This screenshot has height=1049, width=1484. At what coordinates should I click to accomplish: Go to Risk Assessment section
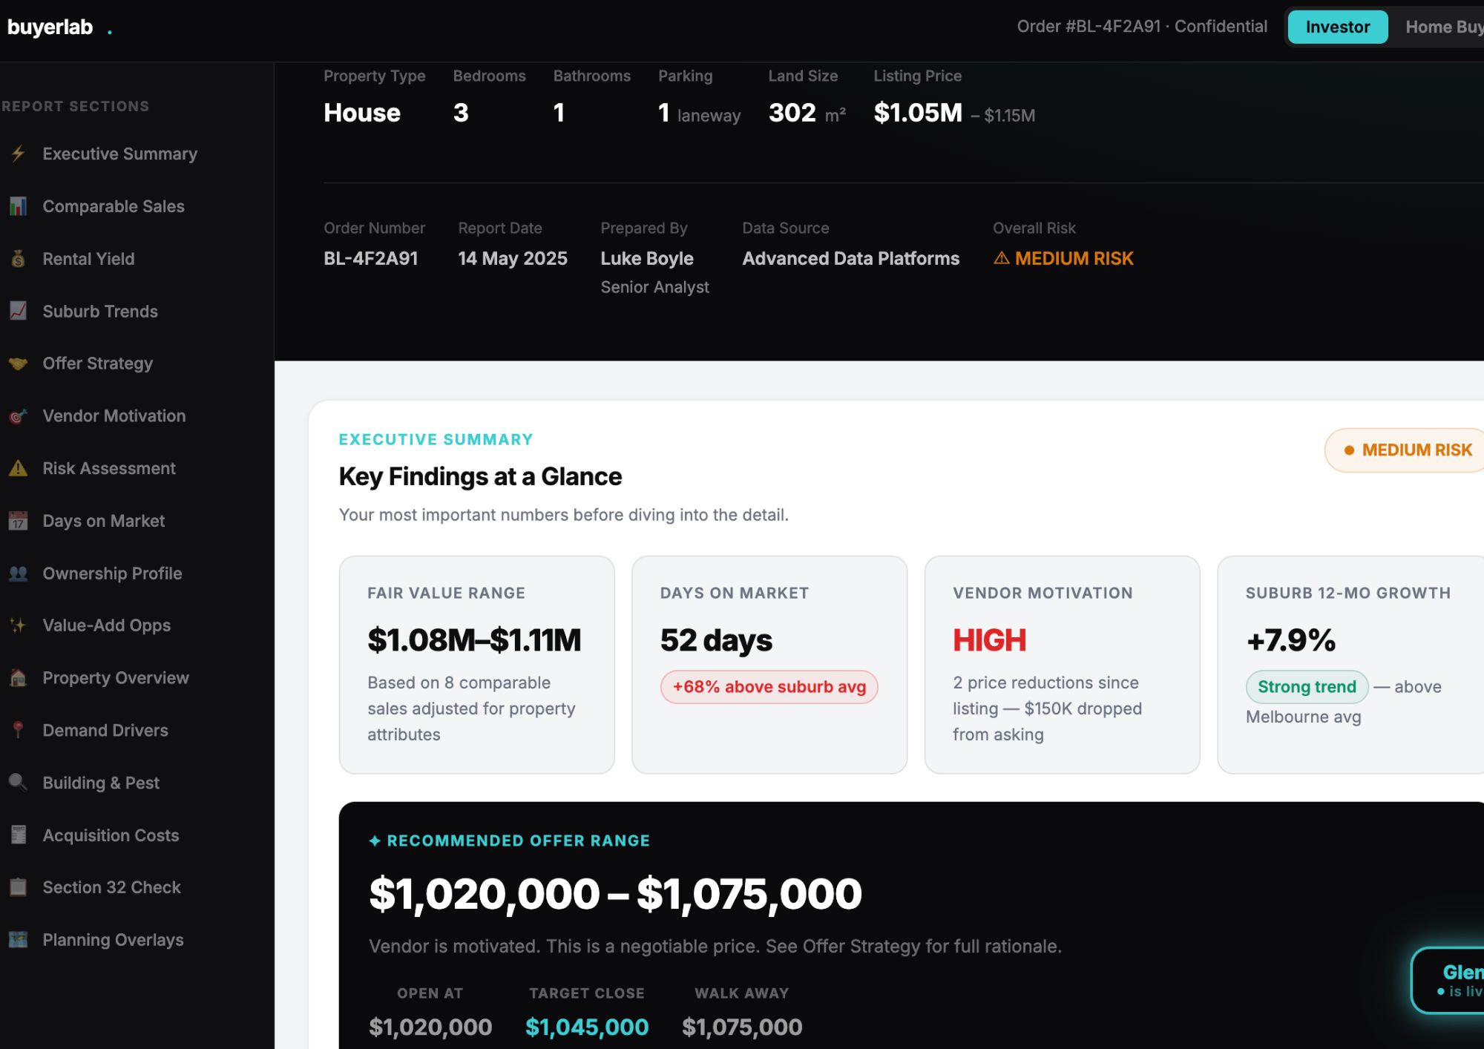tap(109, 468)
